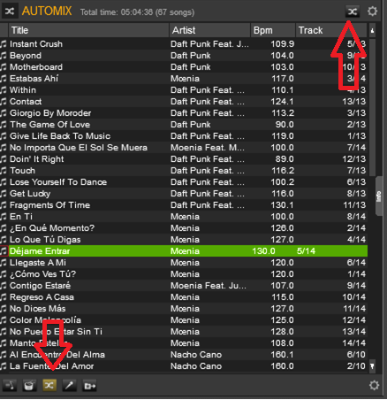This screenshot has height=400, width=387.
Task: Sort playlist by Title column header
Action: [88, 30]
